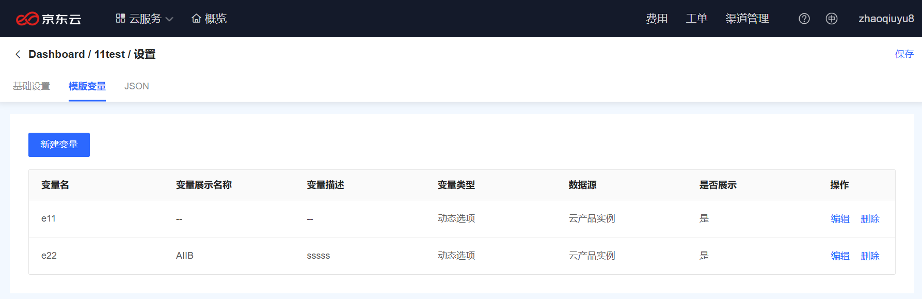922x299 pixels.
Task: Click 云产品实例 in the e22 row
Action: tap(592, 256)
